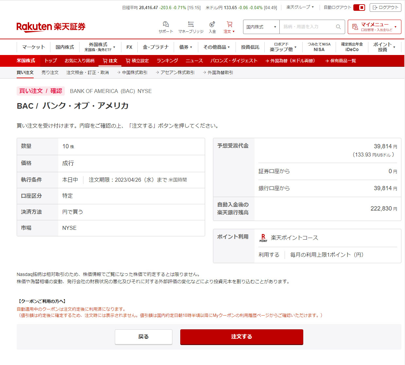
Task: Click the search magnifier icon
Action: (x=338, y=27)
